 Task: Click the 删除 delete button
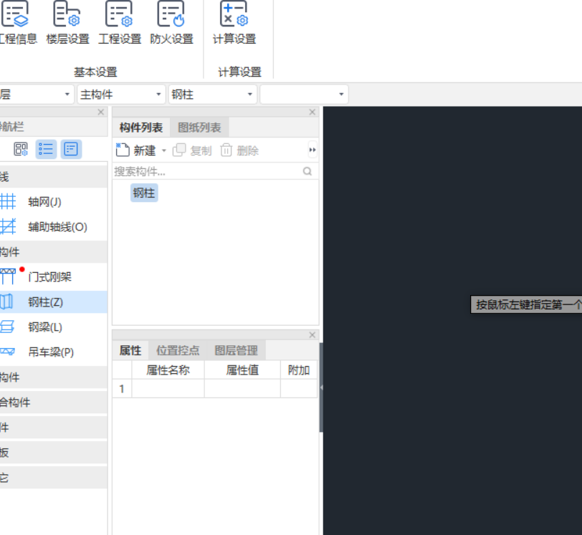click(239, 150)
